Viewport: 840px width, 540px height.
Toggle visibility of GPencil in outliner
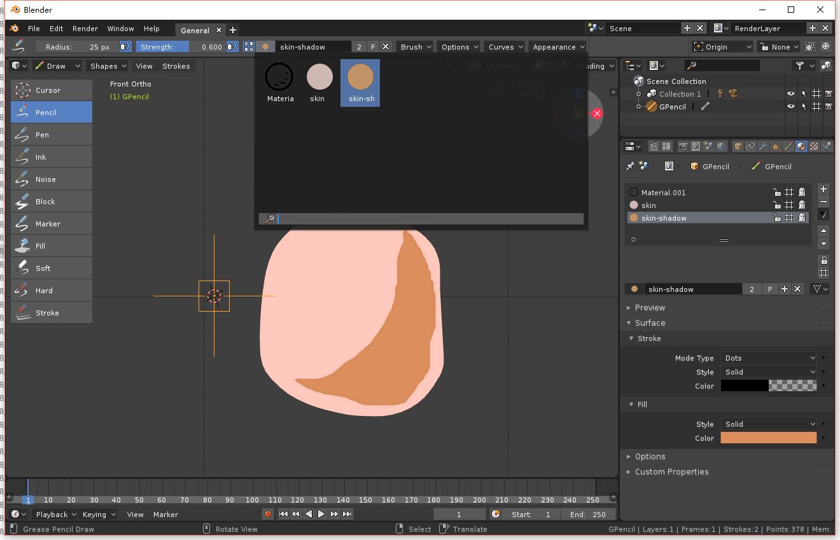[791, 107]
